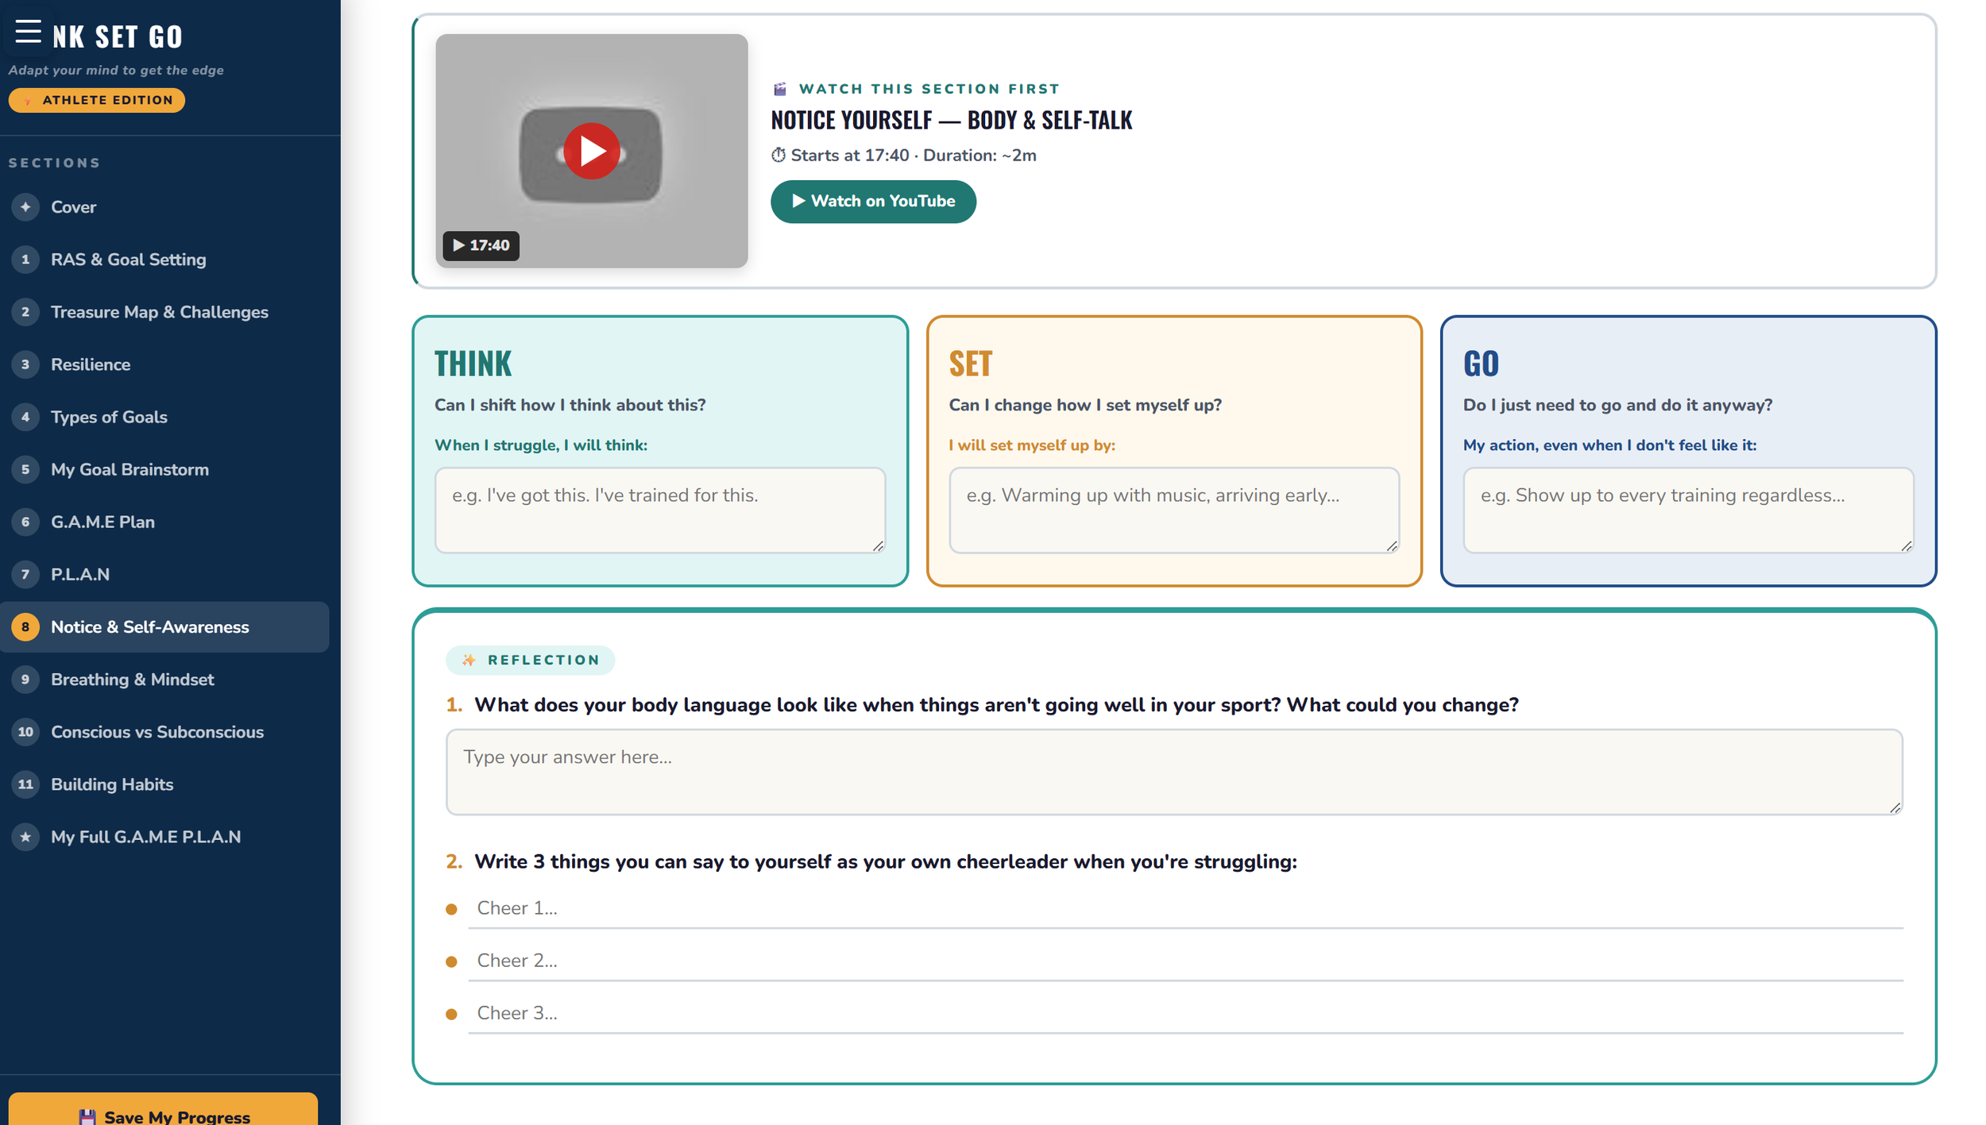1986x1125 pixels.
Task: Click the SET card heading
Action: [x=970, y=364]
